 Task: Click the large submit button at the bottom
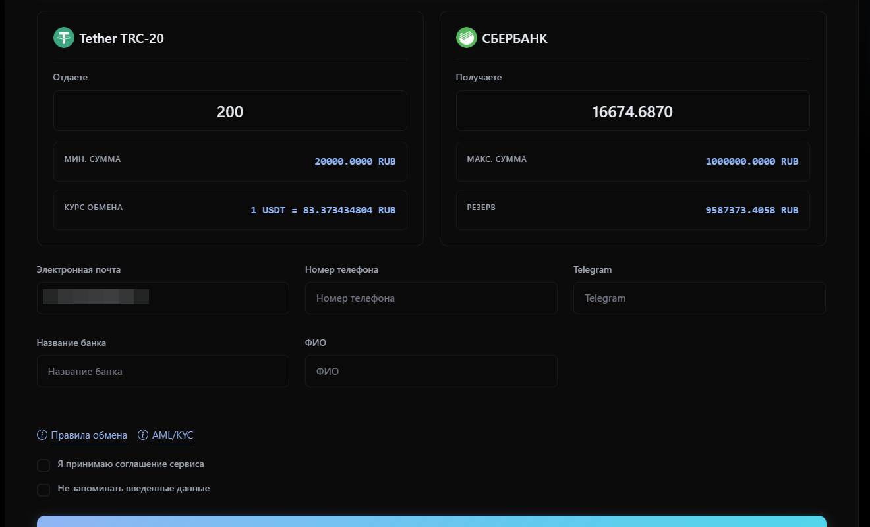coord(435,524)
